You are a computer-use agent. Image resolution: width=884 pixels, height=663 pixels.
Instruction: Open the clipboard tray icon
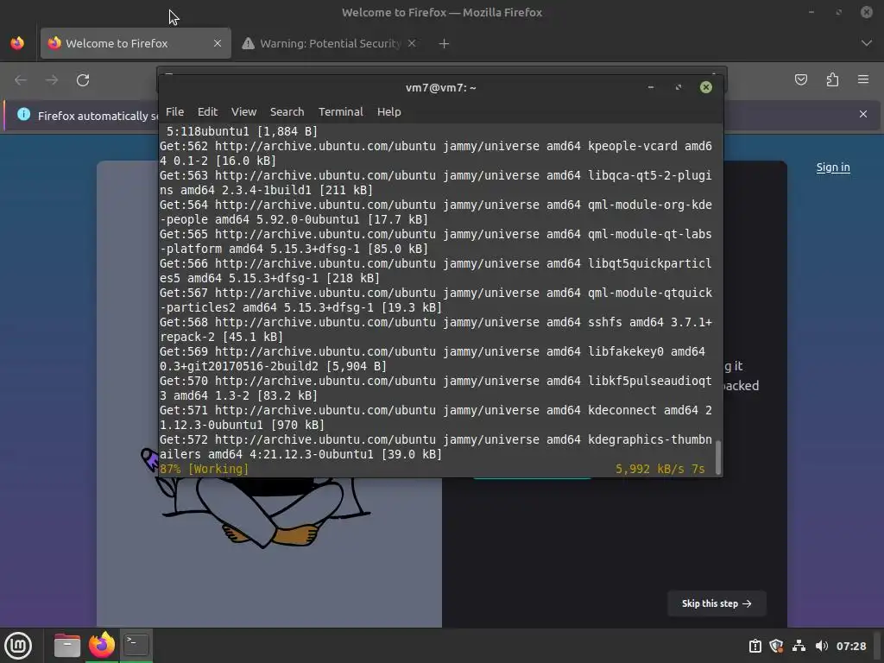(x=755, y=646)
